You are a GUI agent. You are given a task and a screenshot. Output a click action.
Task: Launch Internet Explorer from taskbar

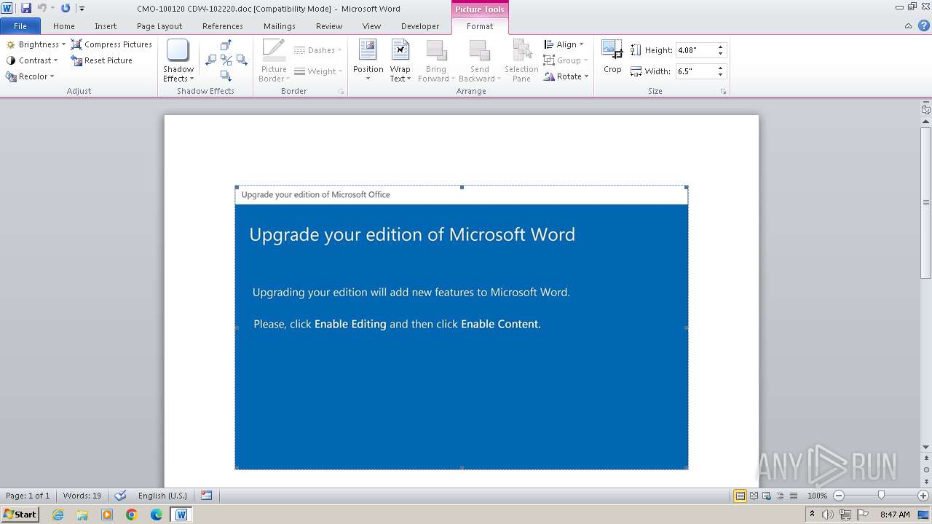click(x=58, y=515)
